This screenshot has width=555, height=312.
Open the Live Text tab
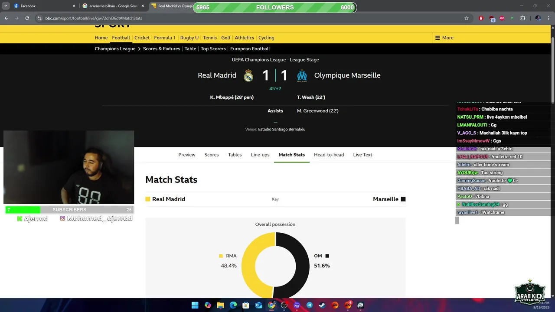pos(362,155)
